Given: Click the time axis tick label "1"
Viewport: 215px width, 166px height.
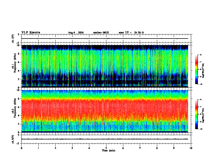Looking at the screenshot, I should click(38, 148).
